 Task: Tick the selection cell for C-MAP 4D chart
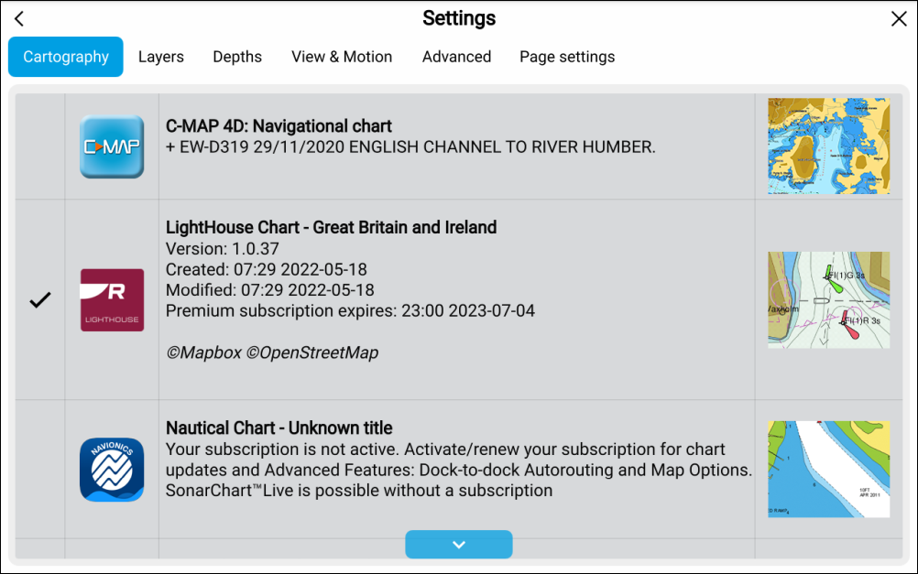[x=39, y=146]
